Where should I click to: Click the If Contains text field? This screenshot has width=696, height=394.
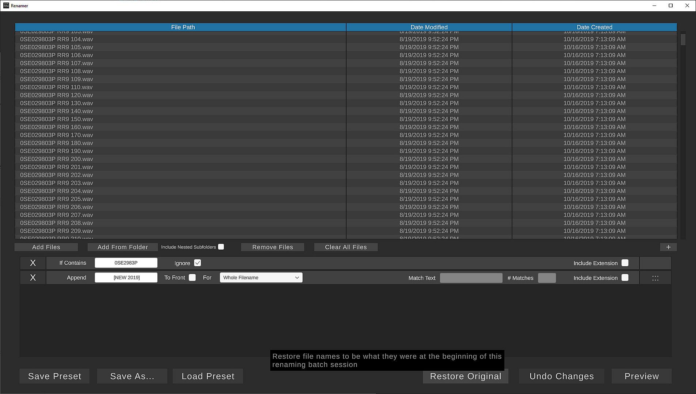[x=126, y=263]
